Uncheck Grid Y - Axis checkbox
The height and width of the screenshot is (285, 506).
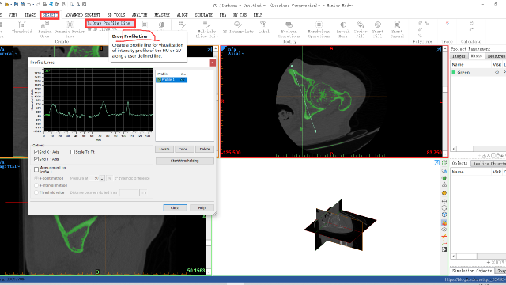(x=36, y=159)
